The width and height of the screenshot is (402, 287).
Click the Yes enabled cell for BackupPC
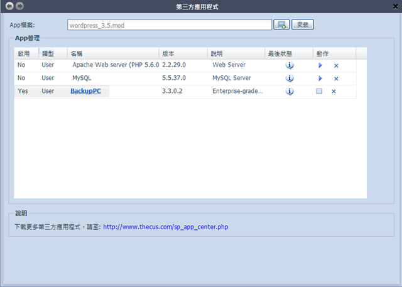pyautogui.click(x=23, y=91)
